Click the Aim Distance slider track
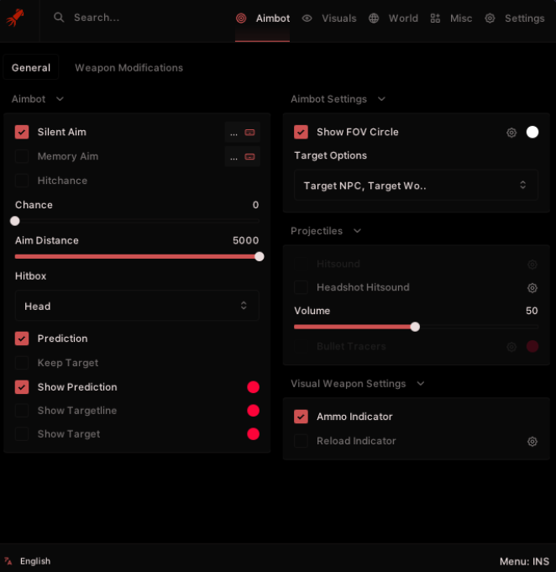This screenshot has height=572, width=556. [x=137, y=256]
